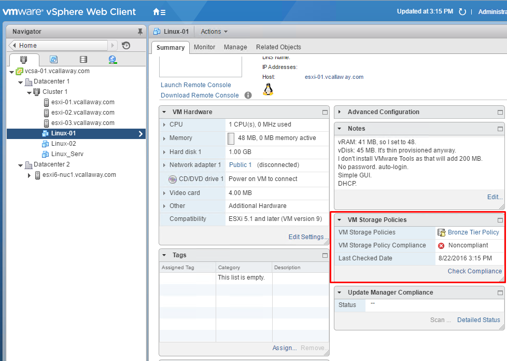Switch to the Manage tab
The width and height of the screenshot is (507, 361).
point(235,47)
